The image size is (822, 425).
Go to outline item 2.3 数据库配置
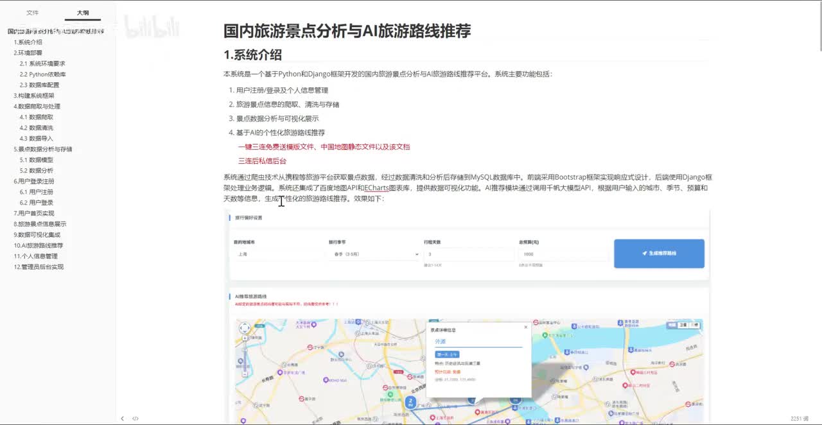click(x=39, y=85)
